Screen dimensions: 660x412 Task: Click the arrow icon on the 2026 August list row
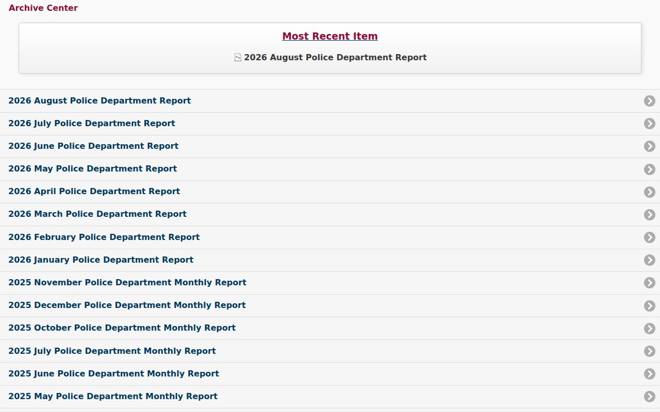(650, 101)
